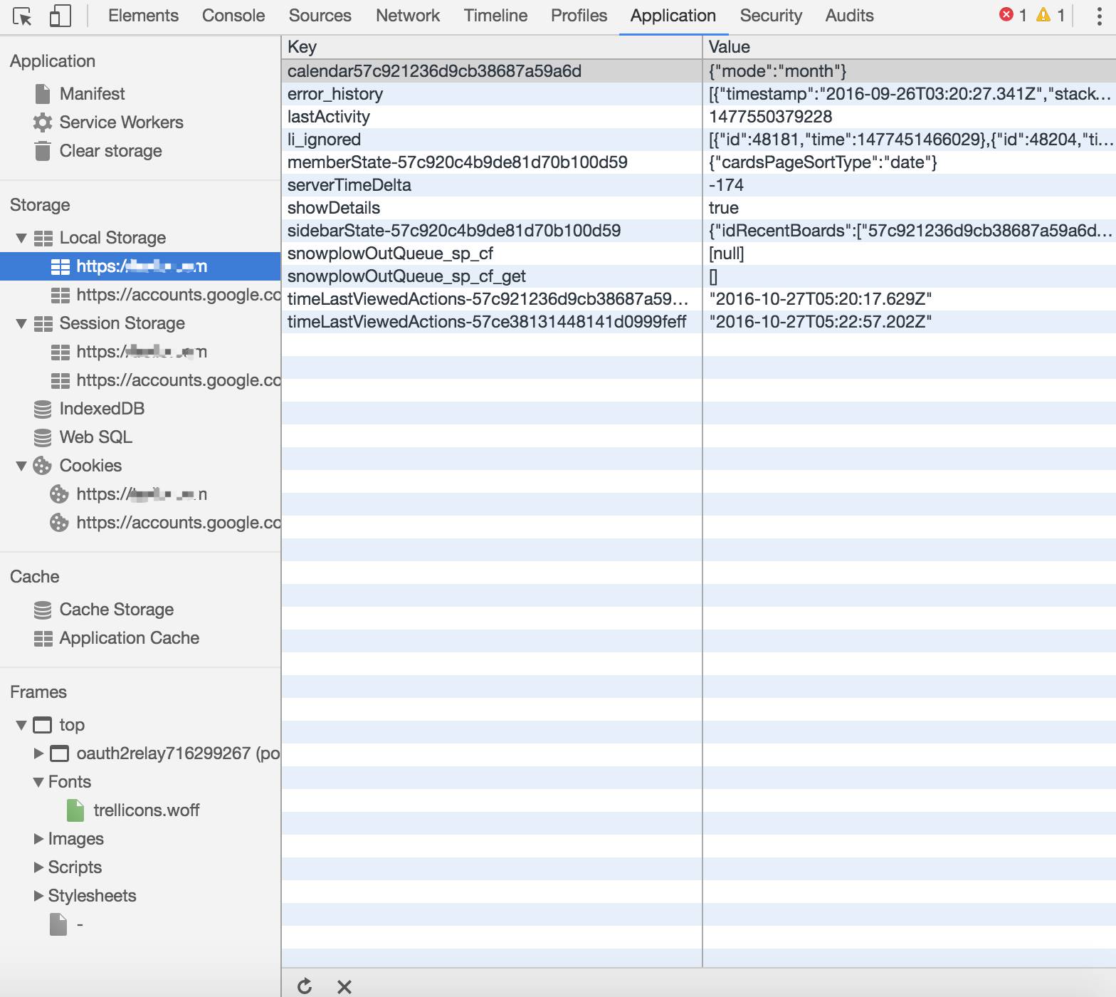This screenshot has width=1116, height=997.
Task: Switch to the Elements tab
Action: tap(143, 16)
